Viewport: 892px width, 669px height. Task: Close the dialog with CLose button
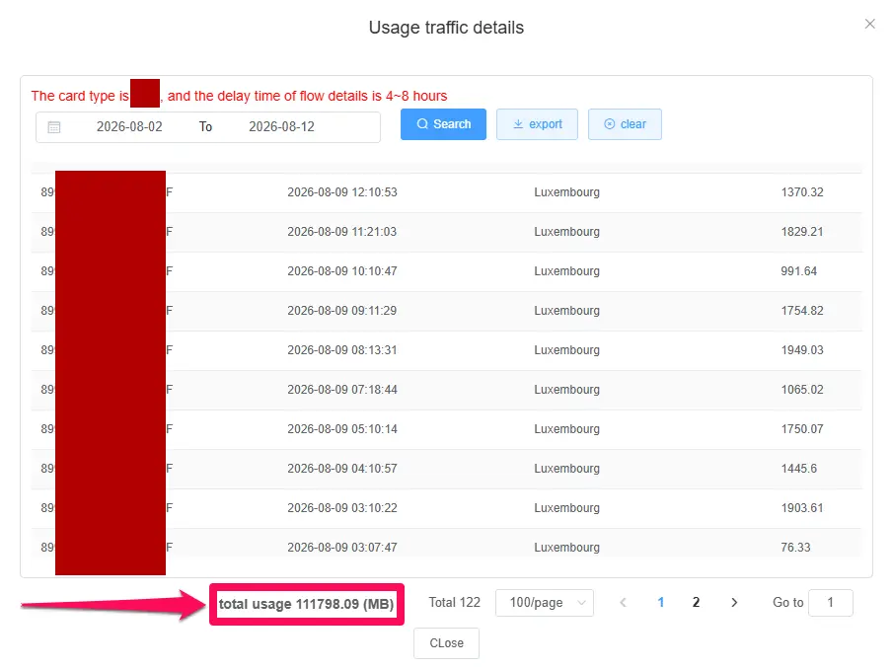[x=447, y=642]
